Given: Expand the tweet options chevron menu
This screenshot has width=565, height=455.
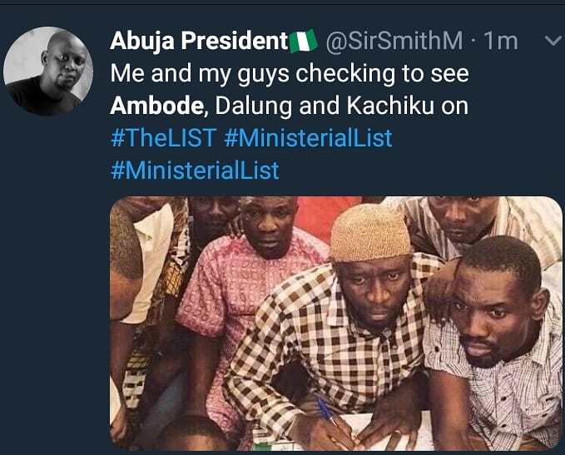Looking at the screenshot, I should [551, 41].
